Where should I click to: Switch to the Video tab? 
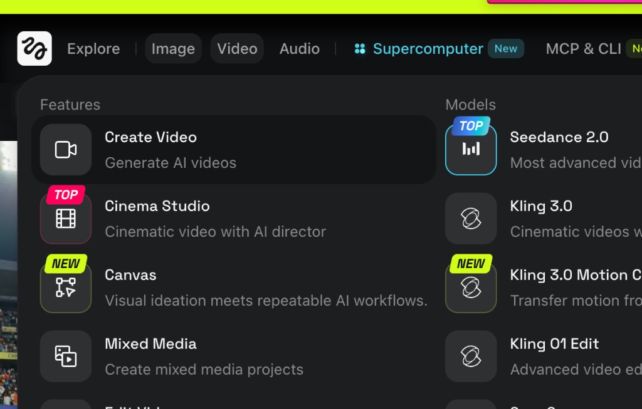tap(237, 49)
